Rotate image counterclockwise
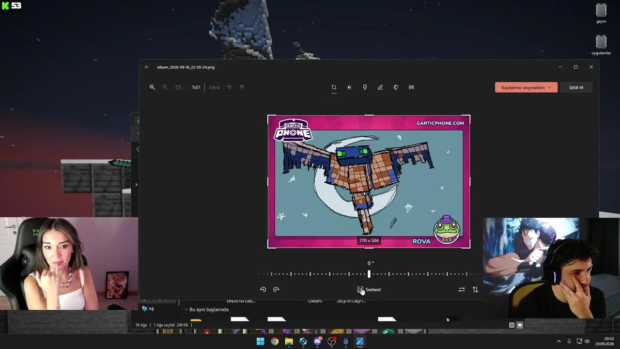This screenshot has height=349, width=620. pos(263,289)
